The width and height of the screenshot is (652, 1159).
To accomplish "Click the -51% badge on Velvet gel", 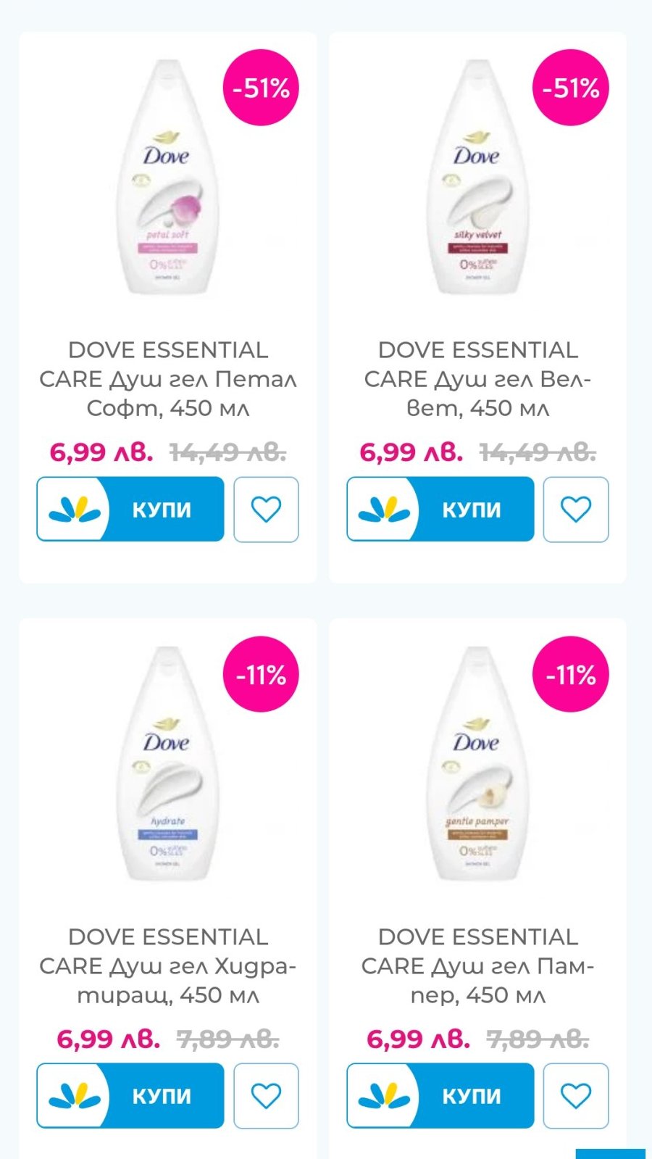I will [571, 88].
